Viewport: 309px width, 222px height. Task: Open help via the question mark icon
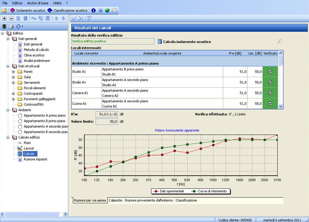(x=101, y=11)
